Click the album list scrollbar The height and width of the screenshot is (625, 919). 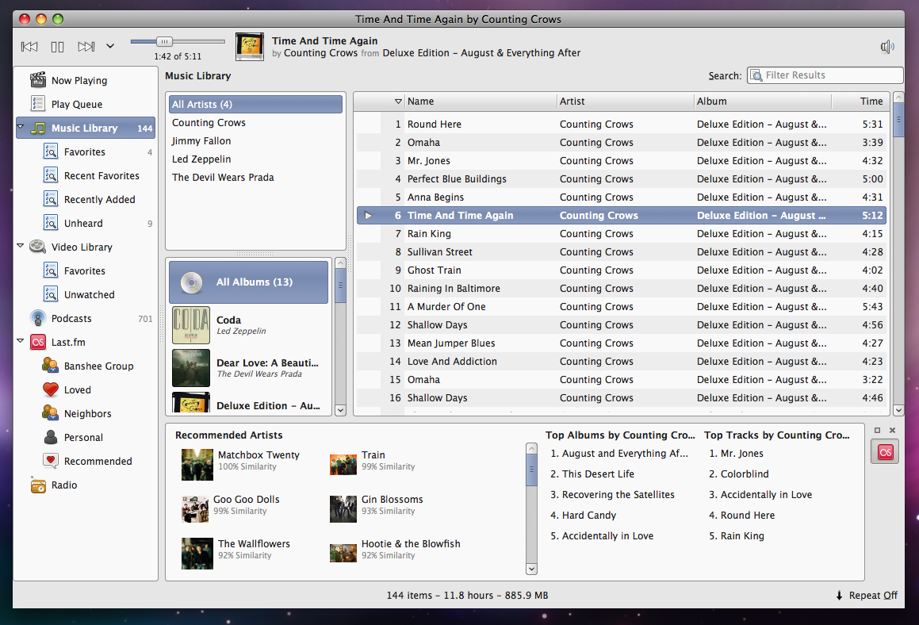[340, 336]
